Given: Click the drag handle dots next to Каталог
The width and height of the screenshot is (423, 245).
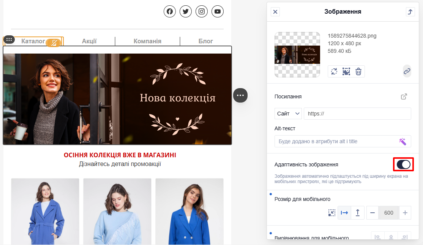Looking at the screenshot, I should click(9, 40).
